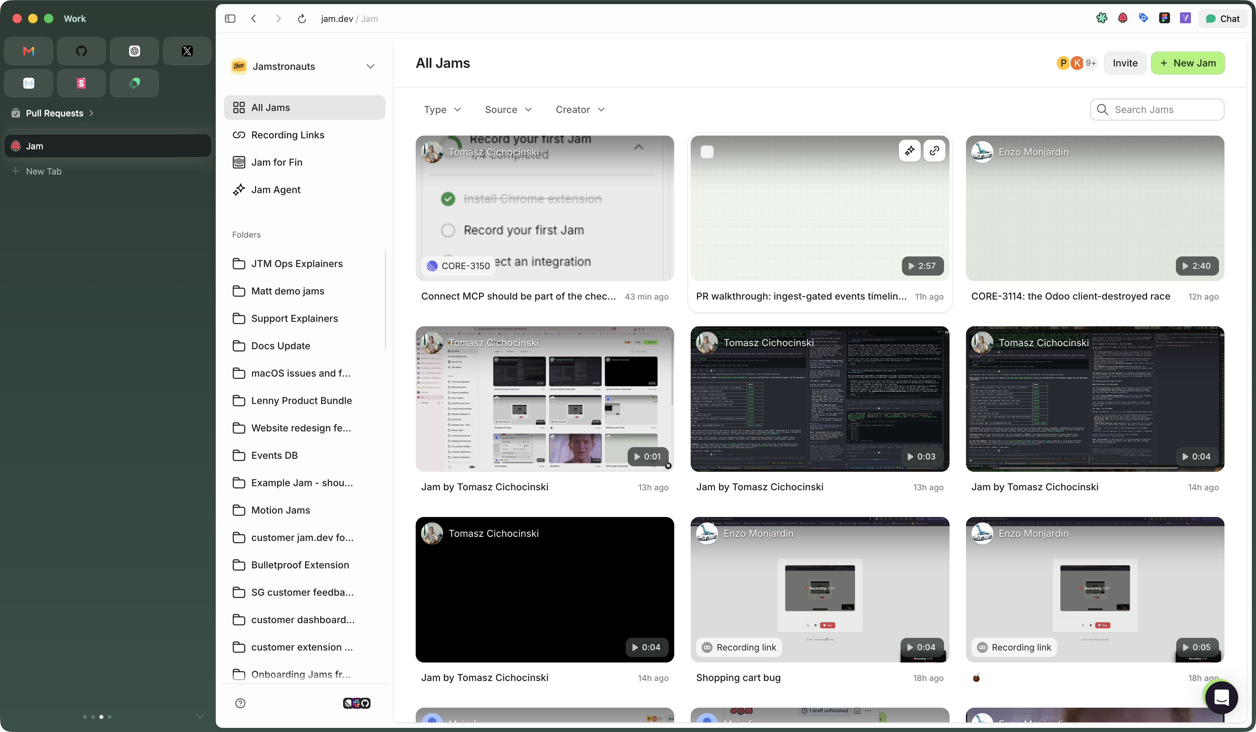Click the AI sparkle icon on PR walkthrough card
The width and height of the screenshot is (1256, 732).
point(909,151)
